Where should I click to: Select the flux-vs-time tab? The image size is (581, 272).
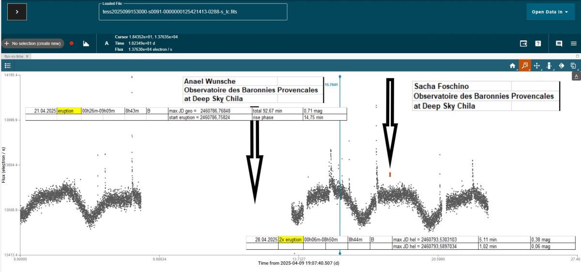point(14,57)
